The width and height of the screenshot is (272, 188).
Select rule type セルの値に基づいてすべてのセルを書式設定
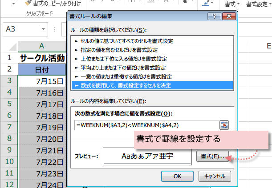[x=152, y=41]
